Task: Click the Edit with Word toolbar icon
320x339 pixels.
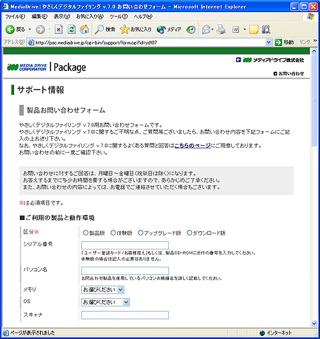Action: pos(236,29)
